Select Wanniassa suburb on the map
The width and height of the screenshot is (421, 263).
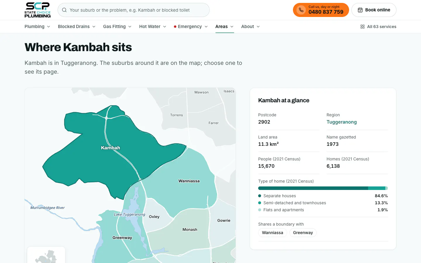tap(189, 181)
